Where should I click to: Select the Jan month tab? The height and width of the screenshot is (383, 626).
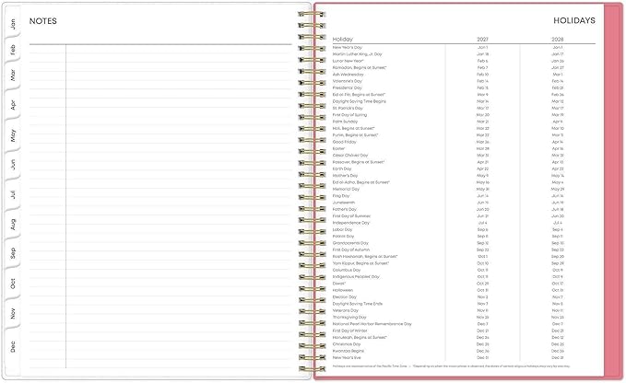(13, 24)
